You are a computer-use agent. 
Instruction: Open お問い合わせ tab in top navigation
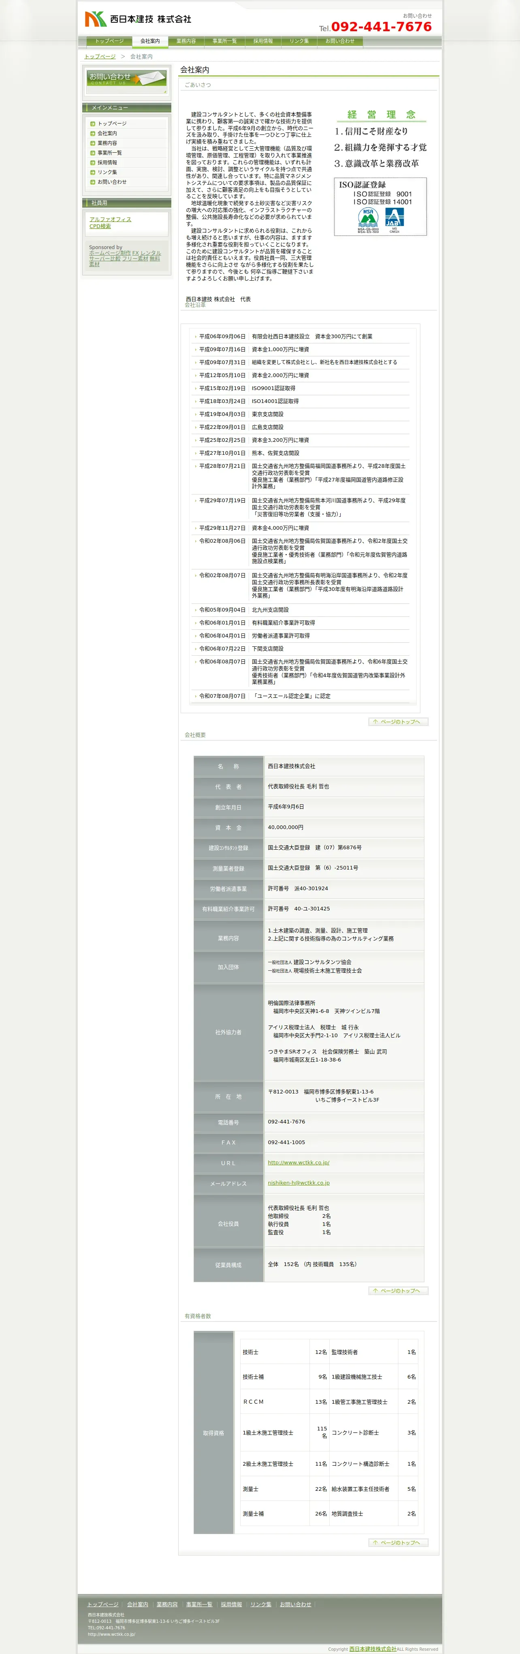(x=340, y=41)
